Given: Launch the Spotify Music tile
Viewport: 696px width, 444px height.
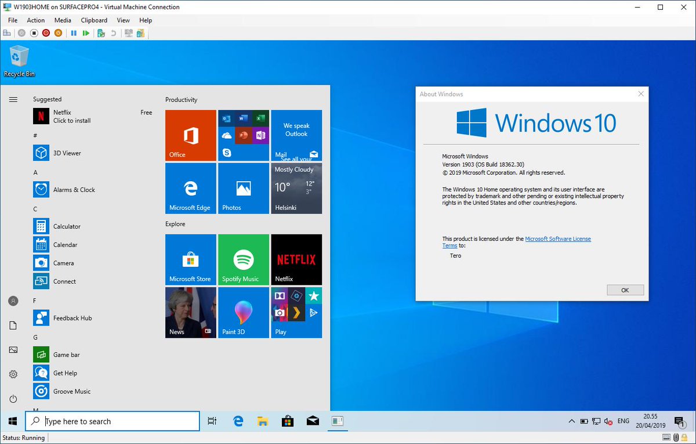Looking at the screenshot, I should pos(243,259).
